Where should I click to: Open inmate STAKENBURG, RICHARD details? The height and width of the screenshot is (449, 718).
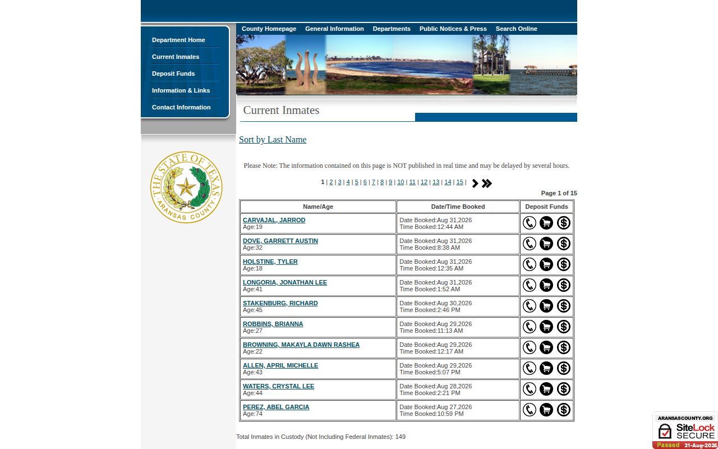280,303
